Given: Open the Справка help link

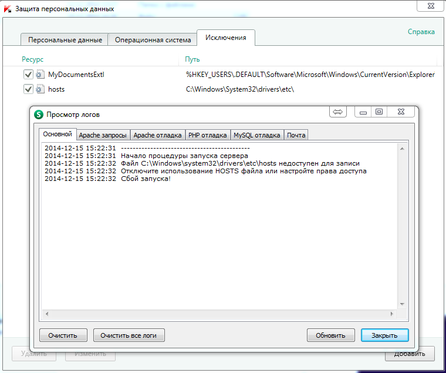Looking at the screenshot, I should click(x=421, y=32).
